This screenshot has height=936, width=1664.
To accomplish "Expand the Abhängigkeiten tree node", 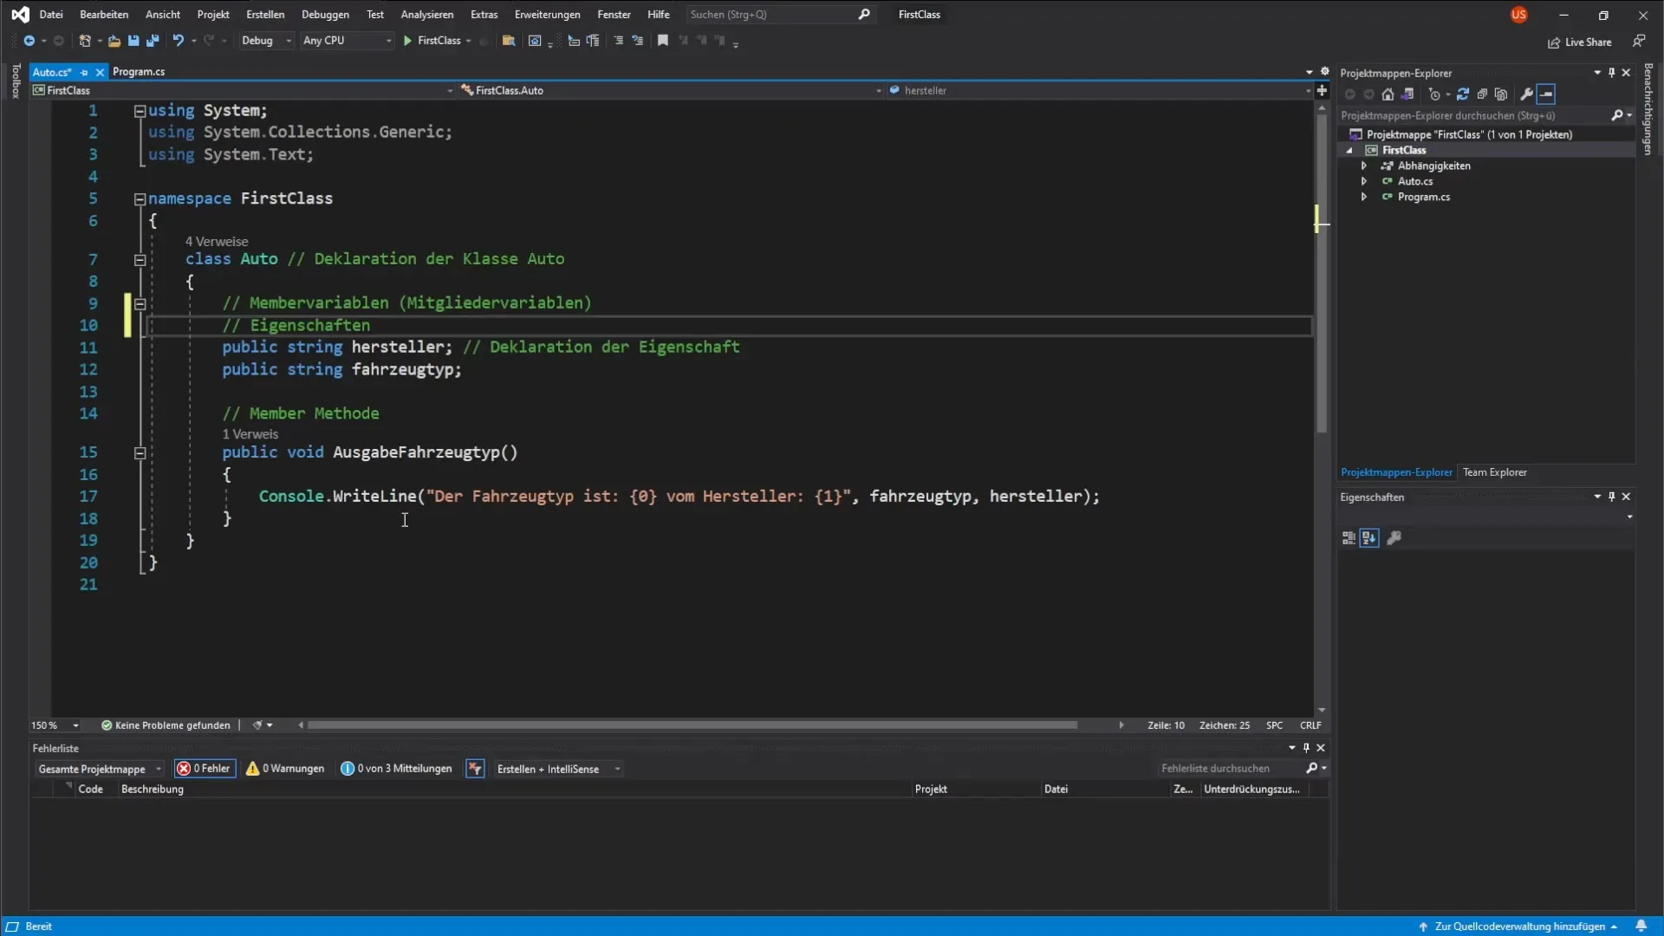I will click(1364, 166).
